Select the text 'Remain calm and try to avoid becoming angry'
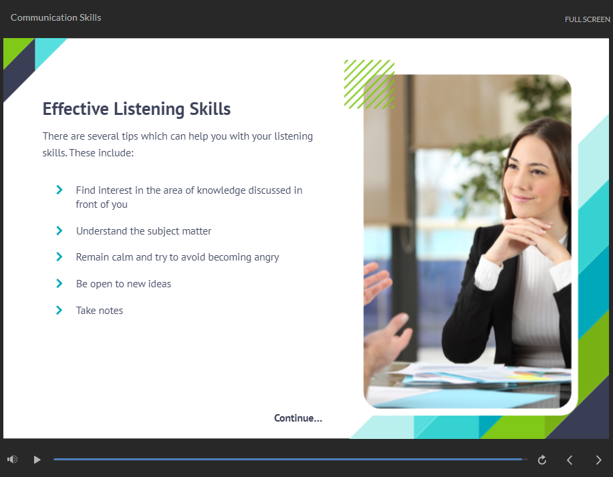 pyautogui.click(x=178, y=257)
